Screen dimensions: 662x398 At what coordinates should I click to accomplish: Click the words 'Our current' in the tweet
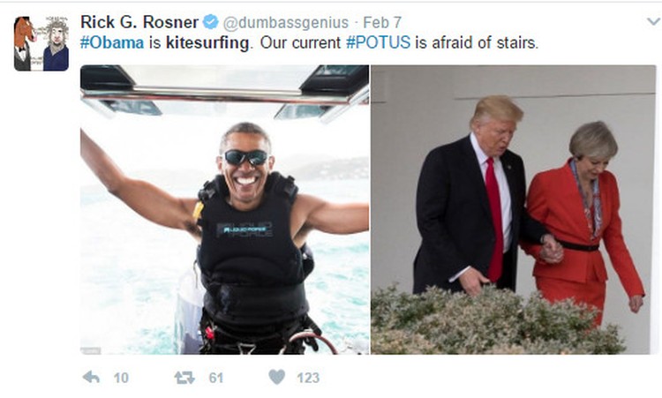(x=300, y=42)
